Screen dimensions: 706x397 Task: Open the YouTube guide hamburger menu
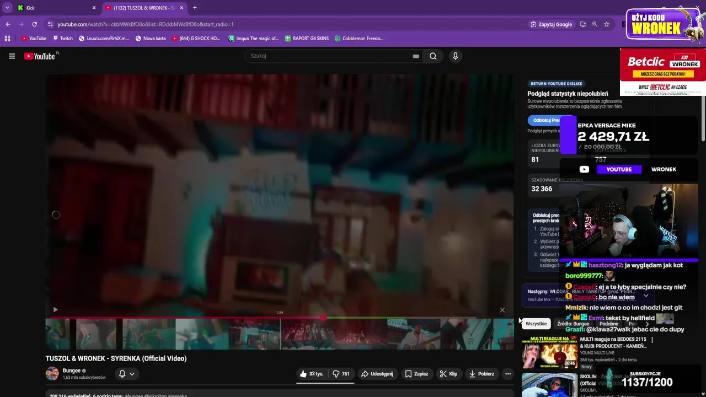click(12, 56)
